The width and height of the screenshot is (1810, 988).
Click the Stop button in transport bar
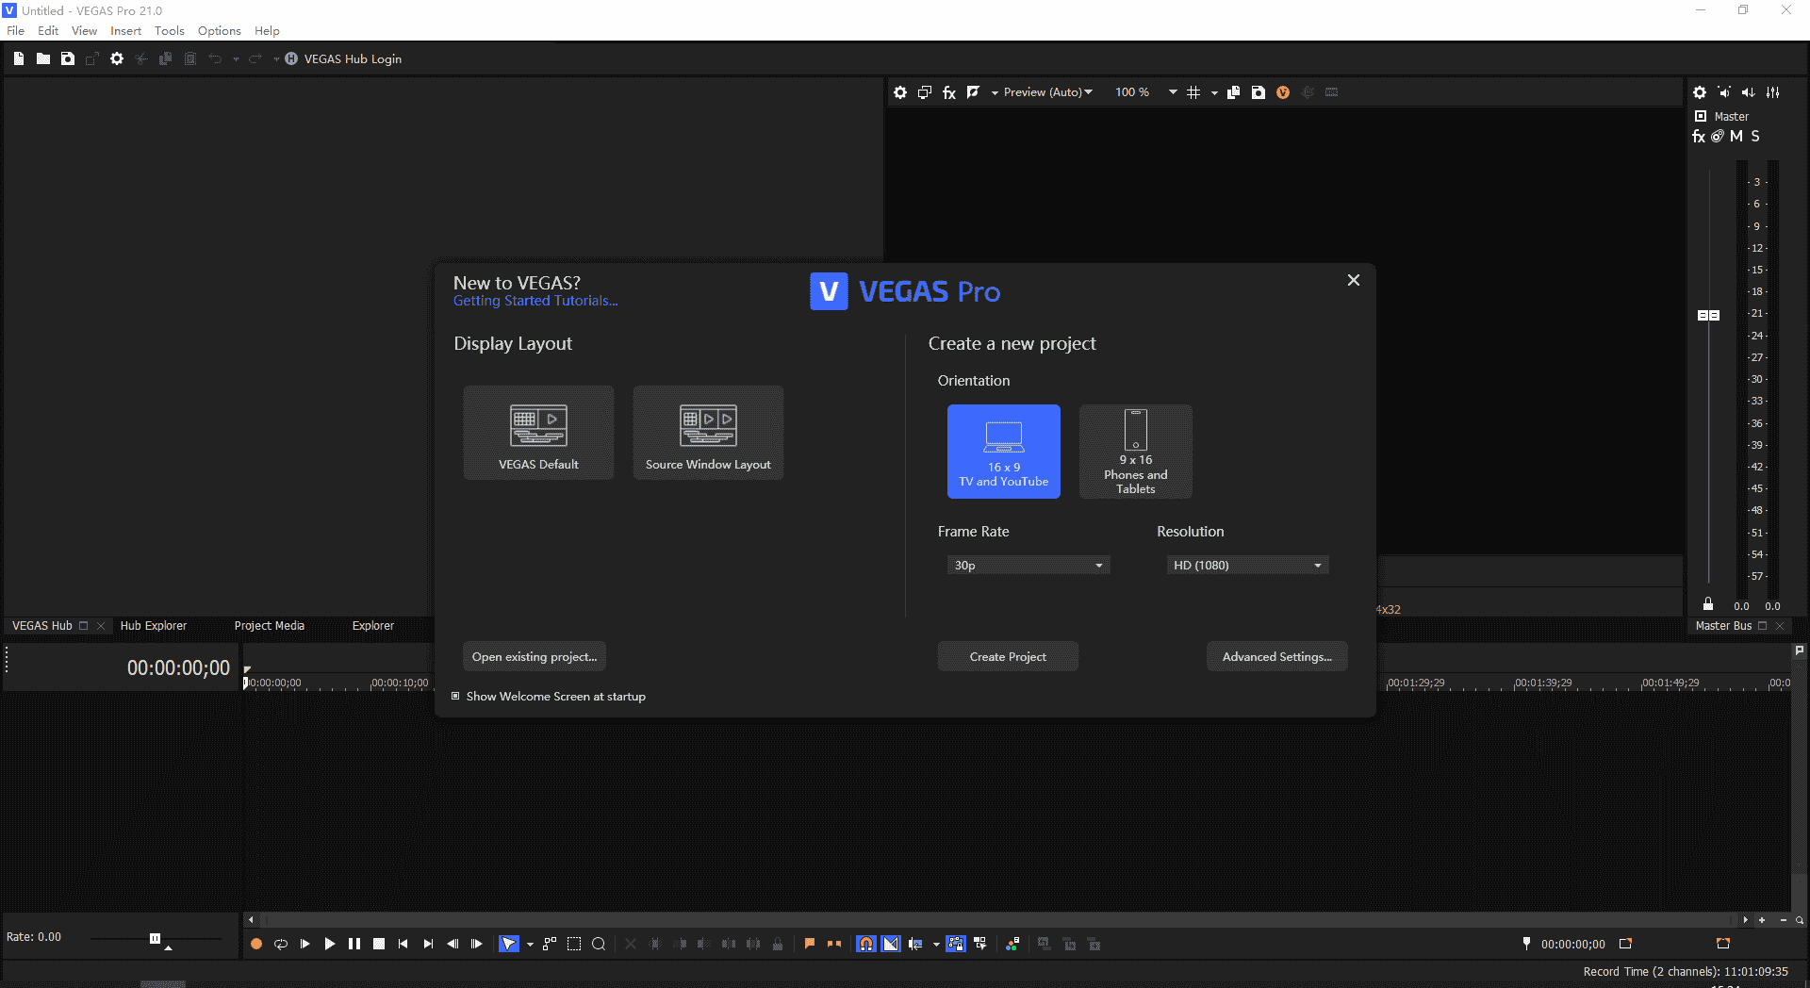point(379,944)
